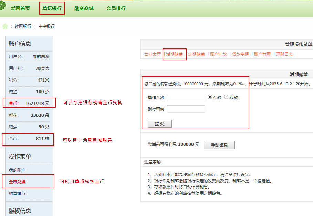Click the 注意事项 heading
Screen dimensions: 313x216
pos(153,162)
